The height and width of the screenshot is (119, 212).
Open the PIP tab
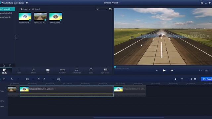pyautogui.click(x=48, y=71)
